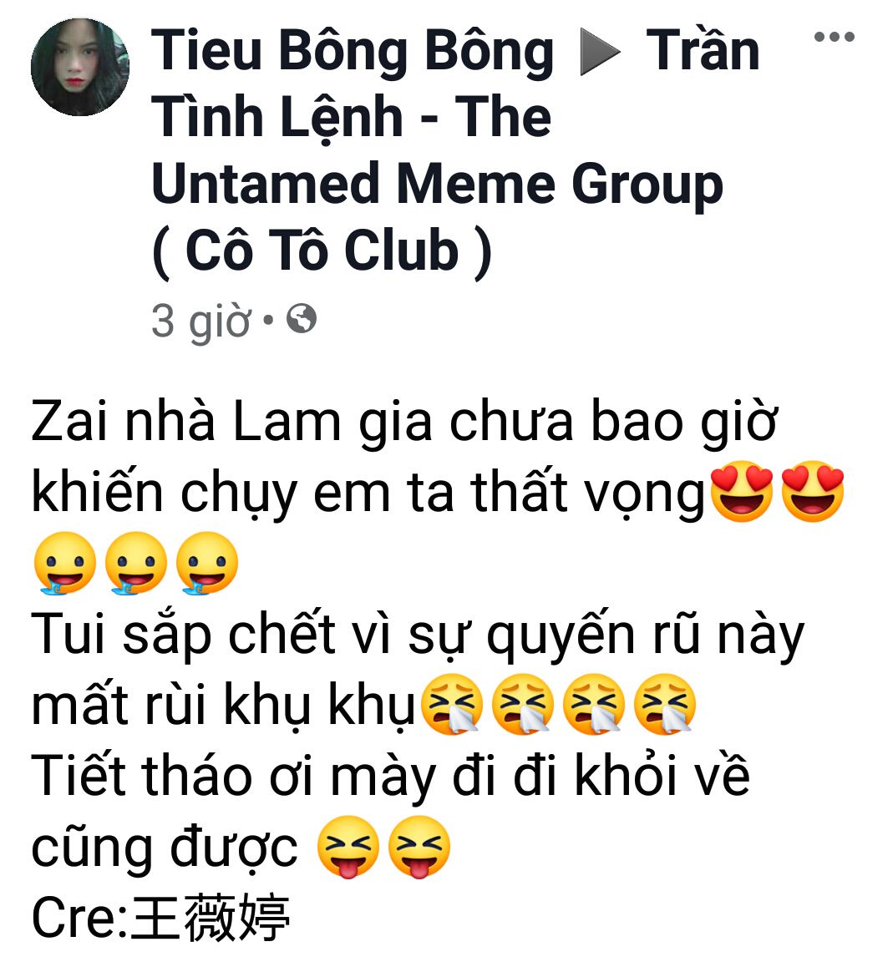Click the first squinting tongue-out emoji
Image resolution: width=893 pixels, height=967 pixels.
coord(348,847)
